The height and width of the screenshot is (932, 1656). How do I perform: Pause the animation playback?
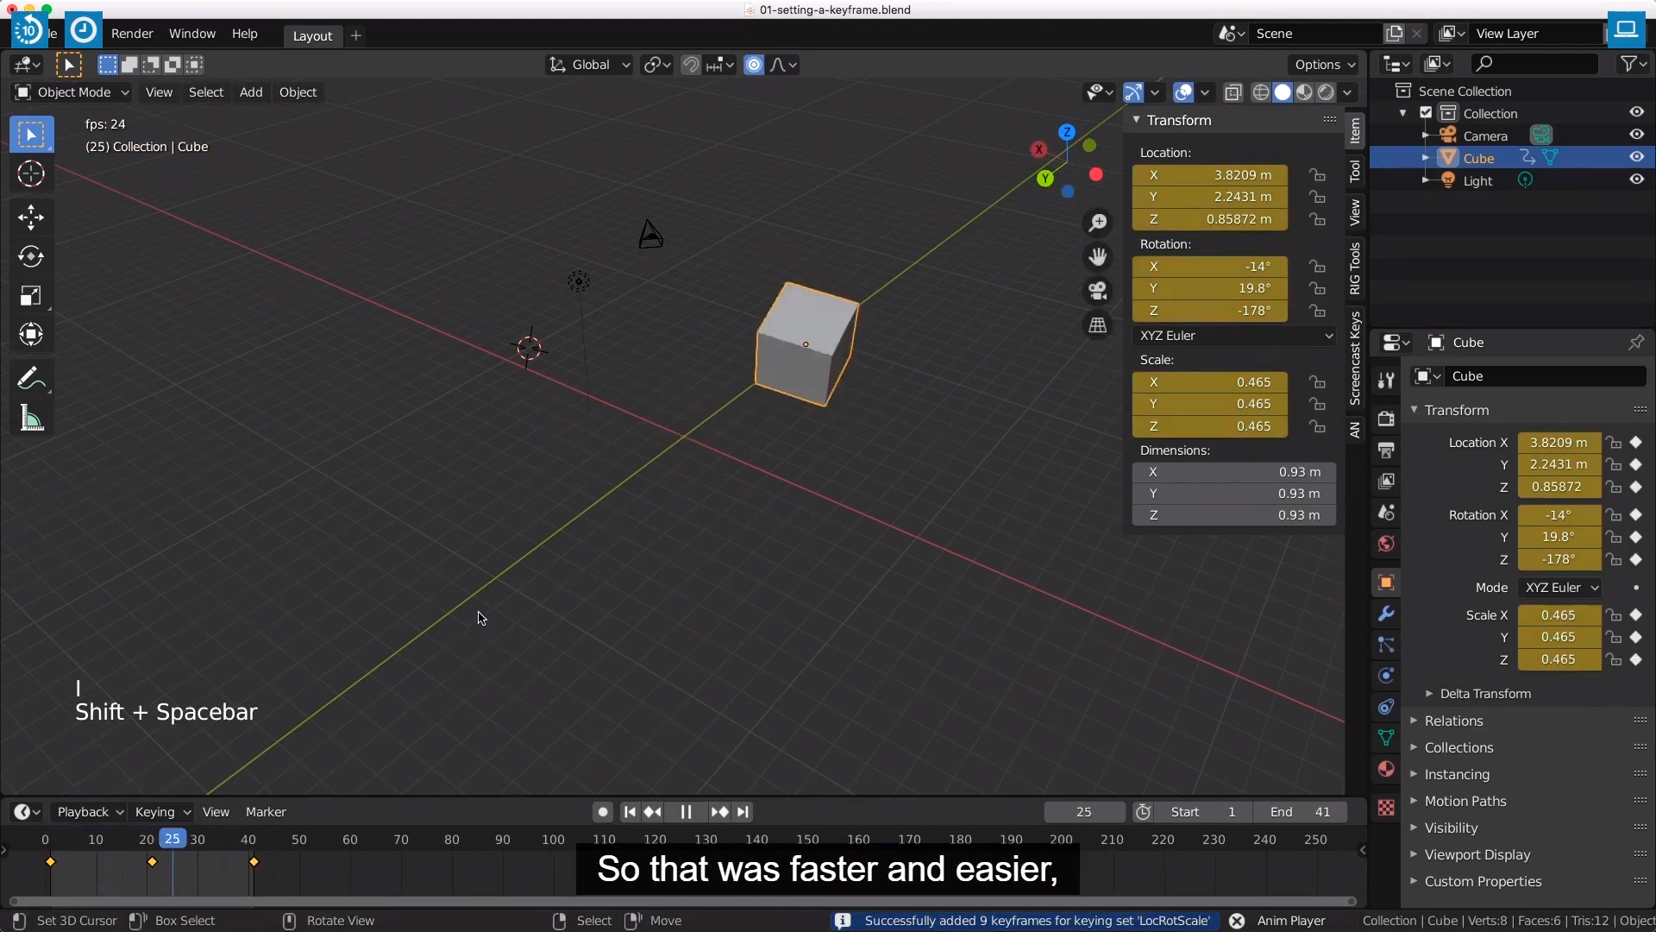686,812
